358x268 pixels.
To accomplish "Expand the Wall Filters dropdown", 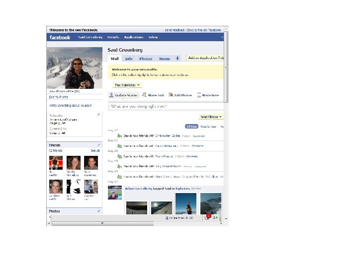I will 211,117.
